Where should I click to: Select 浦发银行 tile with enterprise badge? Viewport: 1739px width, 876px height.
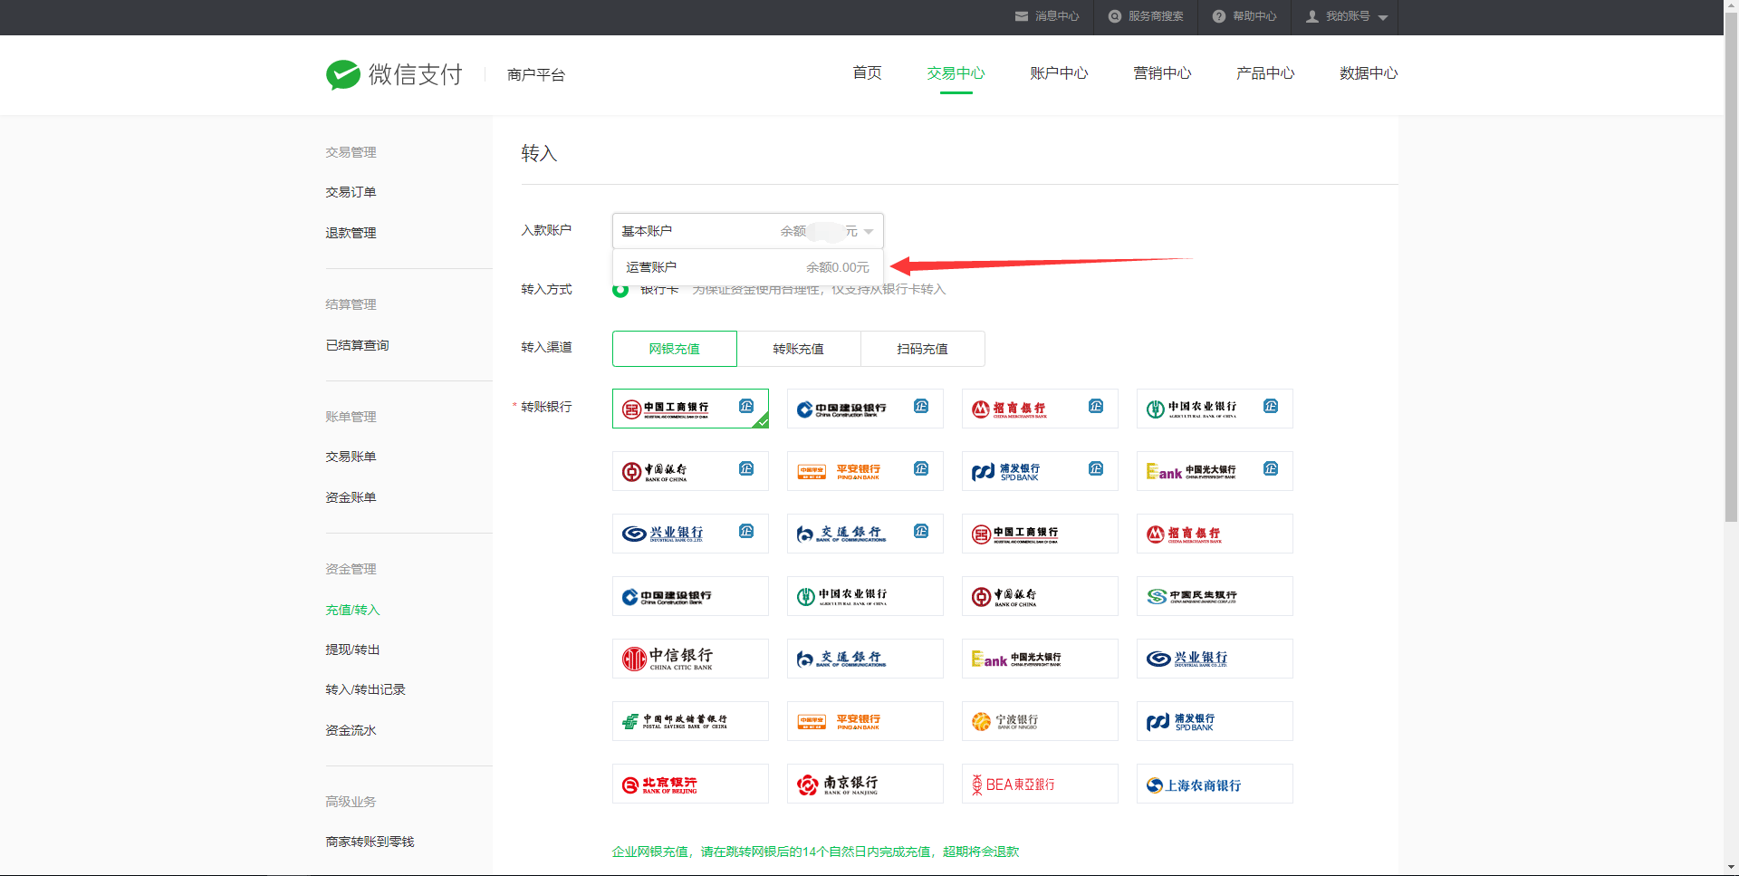pyautogui.click(x=1040, y=471)
